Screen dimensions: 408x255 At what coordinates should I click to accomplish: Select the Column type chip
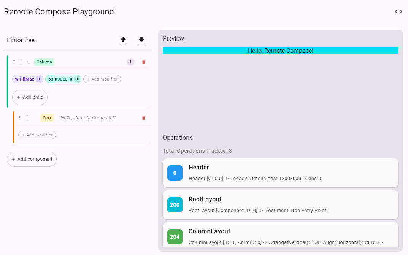click(x=44, y=62)
